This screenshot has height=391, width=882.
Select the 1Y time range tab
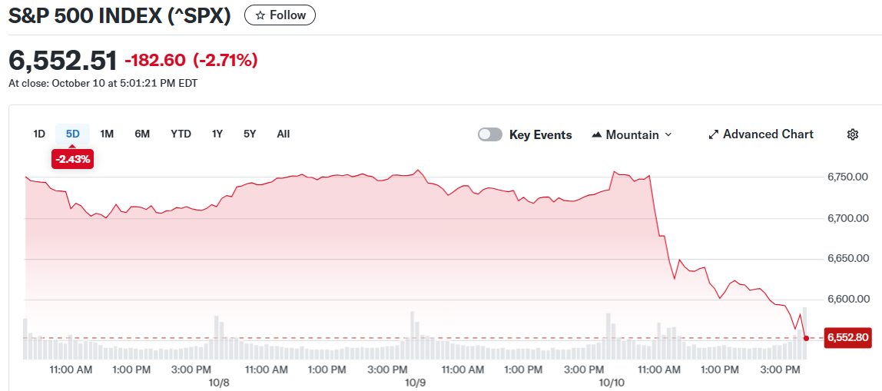click(217, 134)
